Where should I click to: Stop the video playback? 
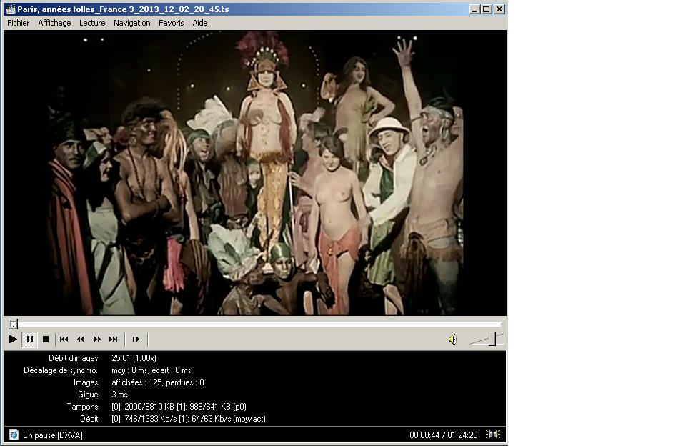46,340
